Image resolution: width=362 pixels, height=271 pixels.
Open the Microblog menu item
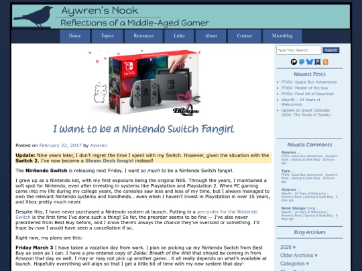[282, 36]
